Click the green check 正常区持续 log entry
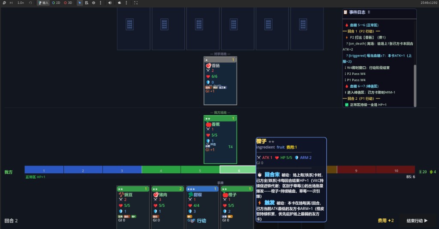 coord(366,105)
